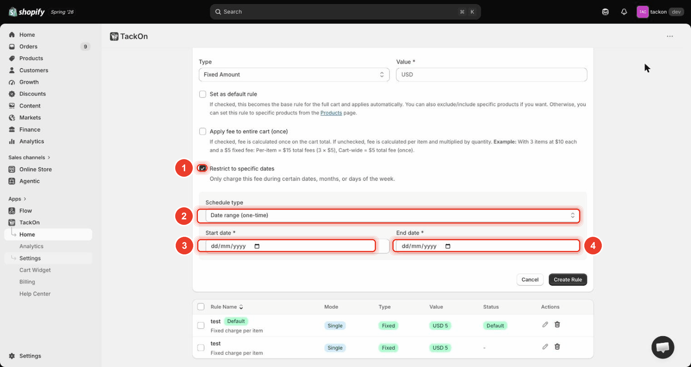Click the Customers person icon

12,70
